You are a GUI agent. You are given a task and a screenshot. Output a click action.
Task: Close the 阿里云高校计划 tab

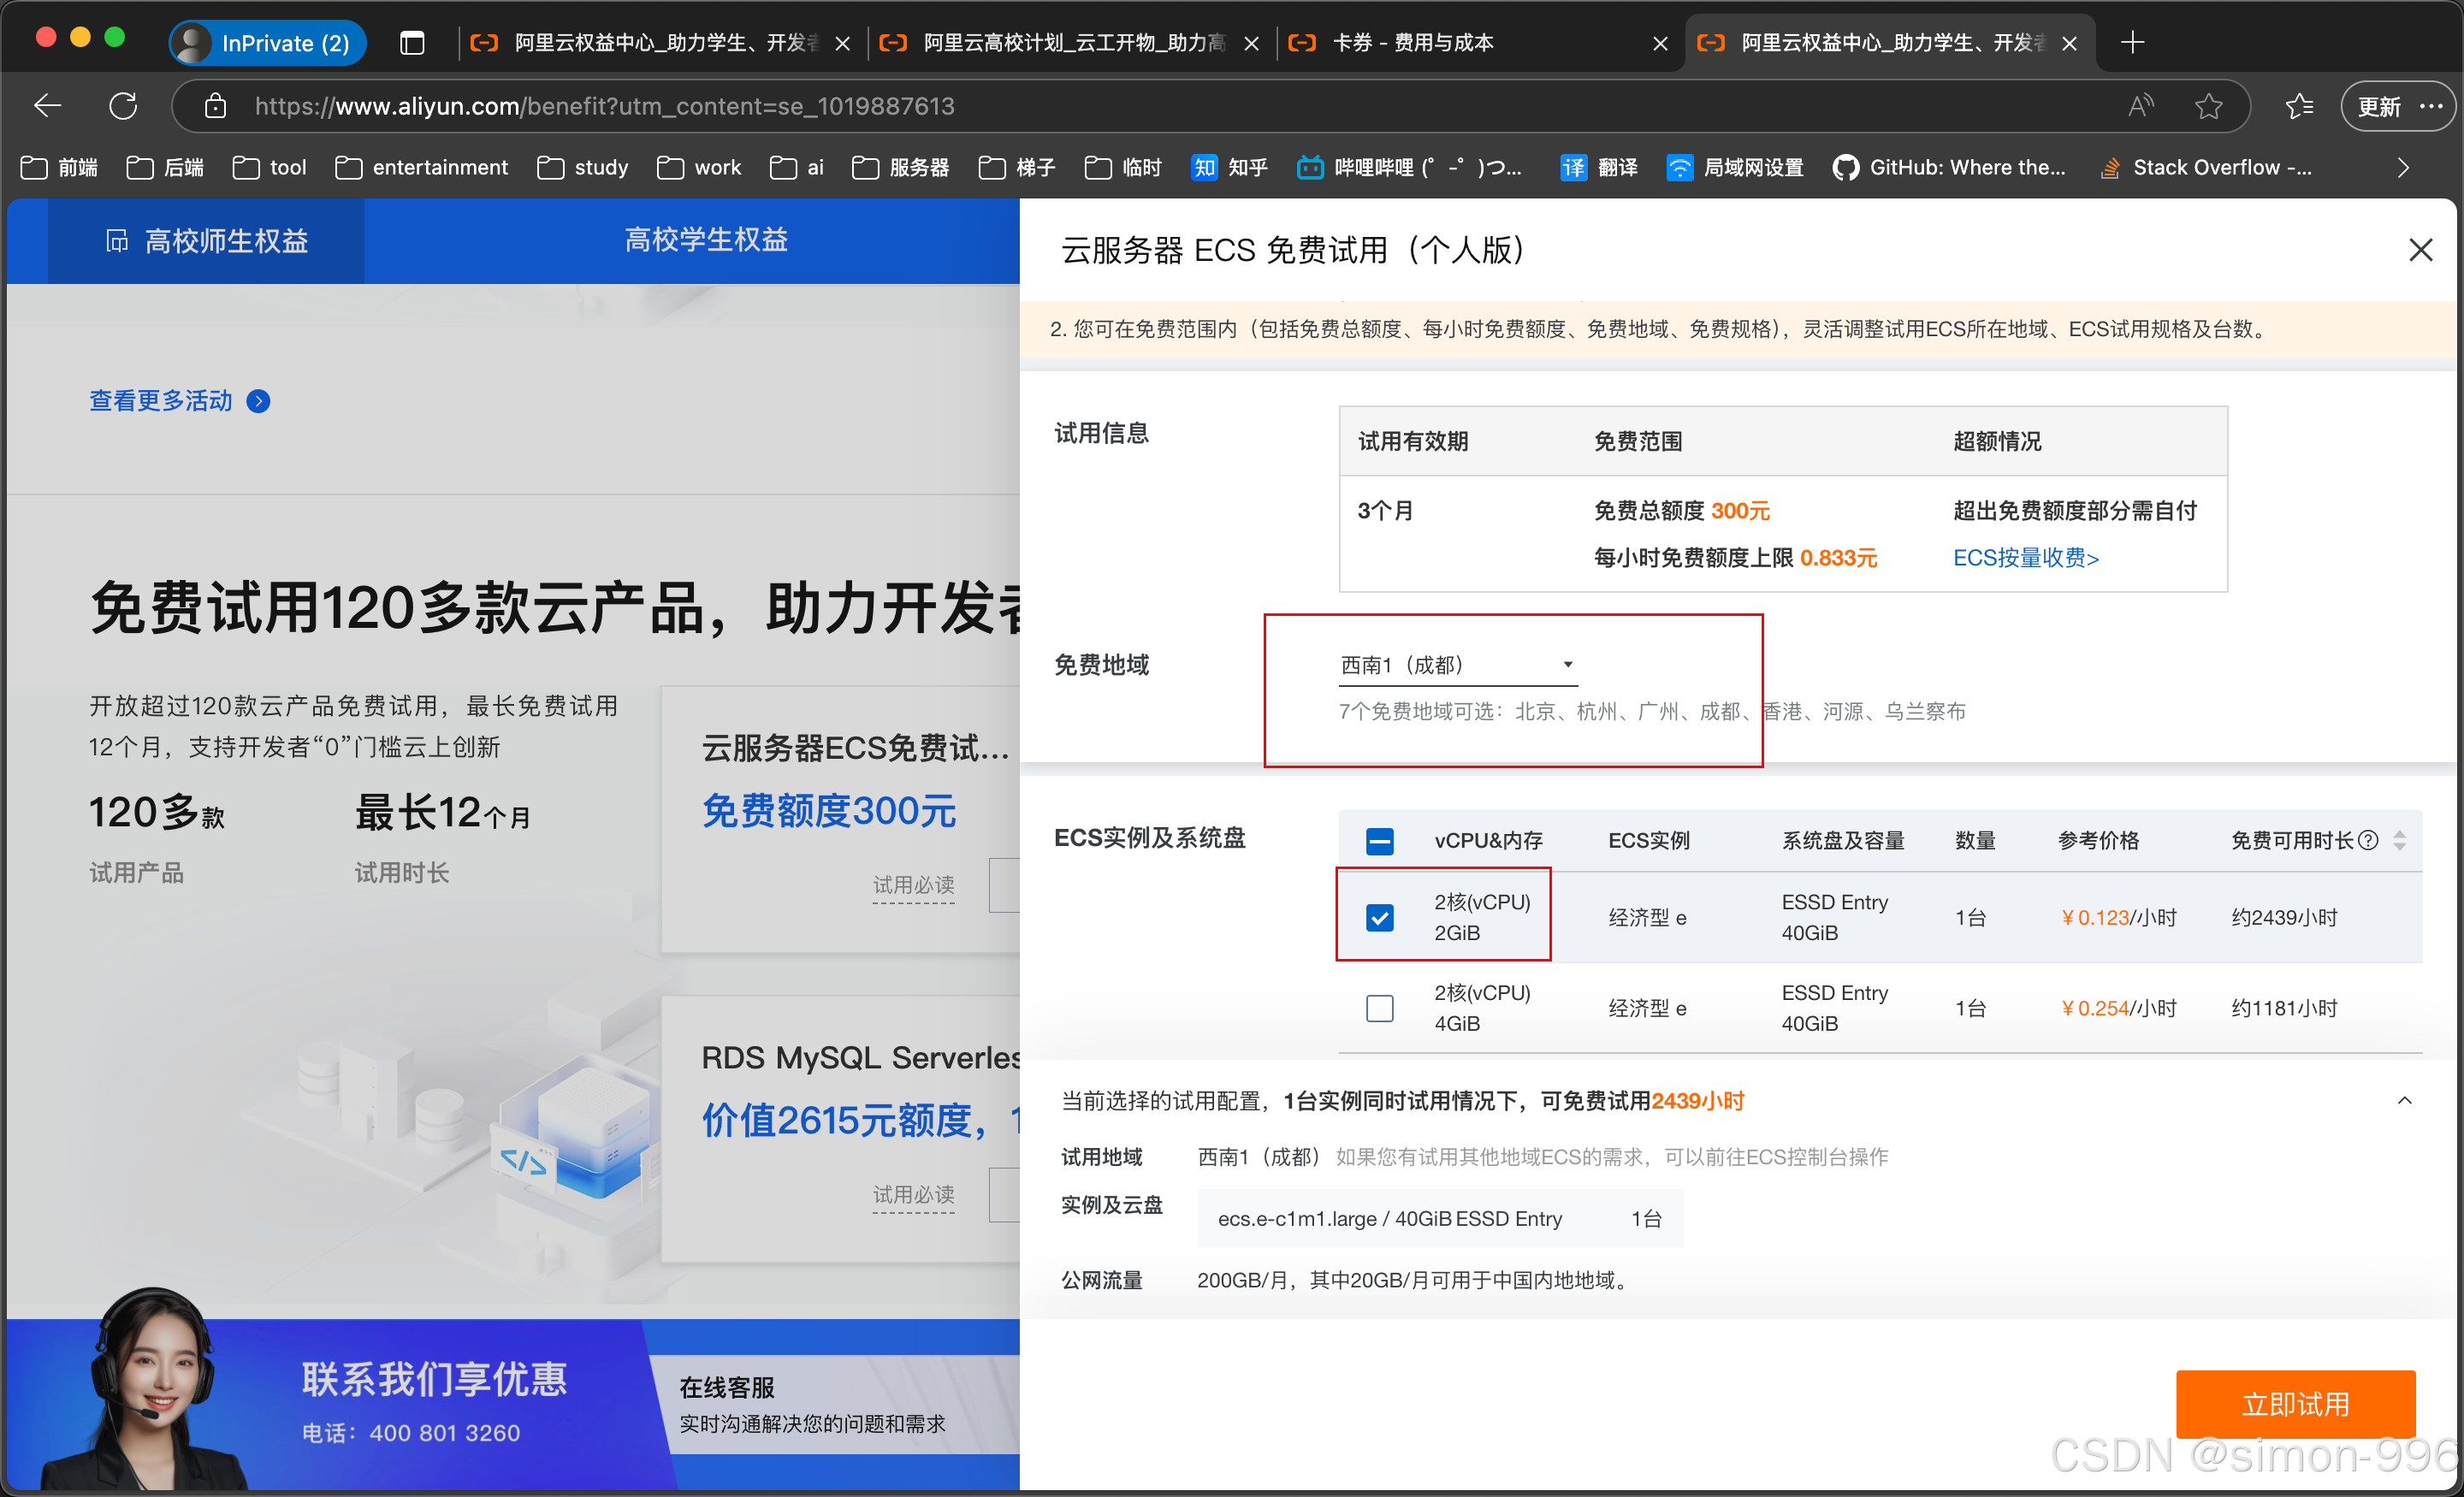click(1251, 43)
